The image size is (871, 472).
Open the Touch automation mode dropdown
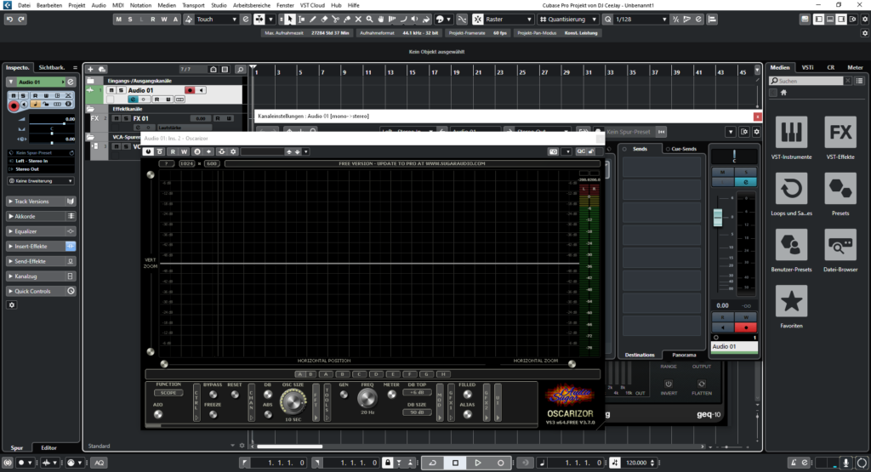point(216,20)
